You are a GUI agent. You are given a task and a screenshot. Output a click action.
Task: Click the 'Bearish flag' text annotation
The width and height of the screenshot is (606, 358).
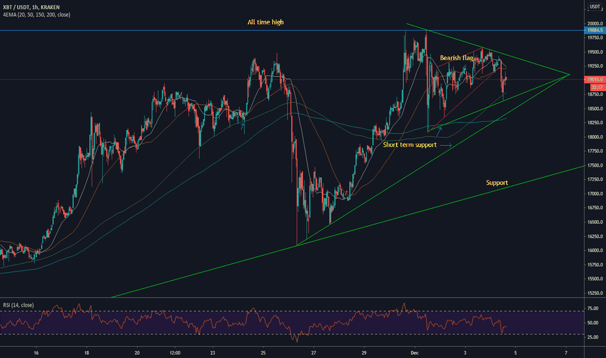click(x=456, y=58)
